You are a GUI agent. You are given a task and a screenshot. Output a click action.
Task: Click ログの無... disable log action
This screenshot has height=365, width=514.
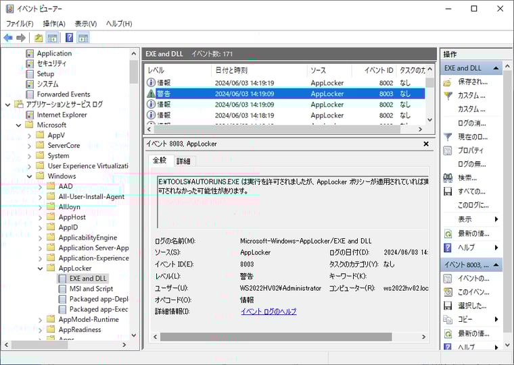471,164
